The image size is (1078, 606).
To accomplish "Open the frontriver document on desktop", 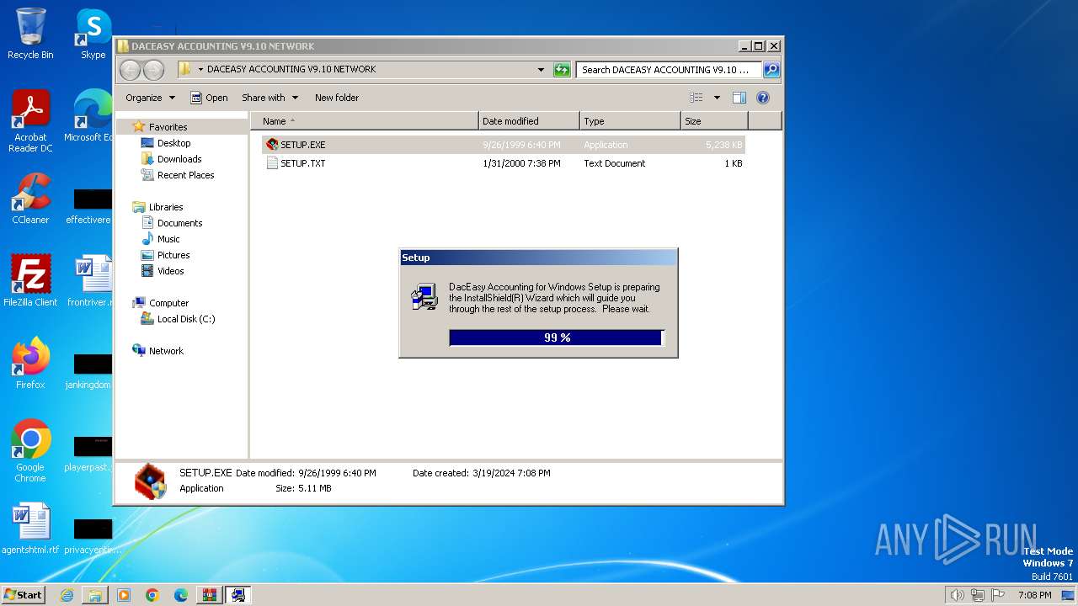I will point(91,281).
